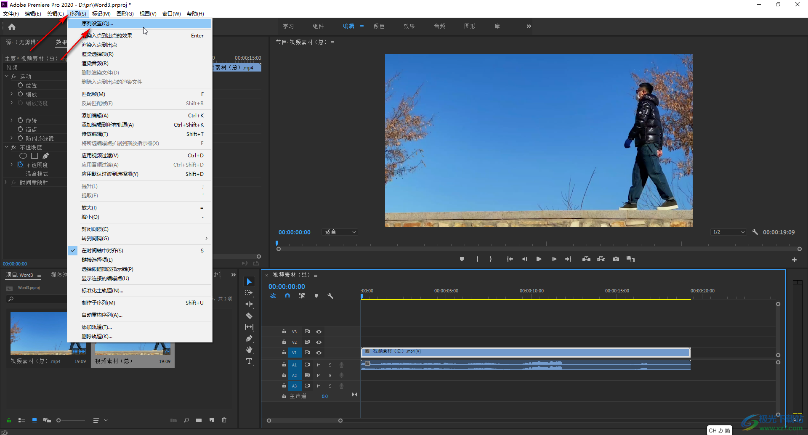The height and width of the screenshot is (435, 808).
Task: Choose 序列设置(Q)... from the menu
Action: pos(98,24)
